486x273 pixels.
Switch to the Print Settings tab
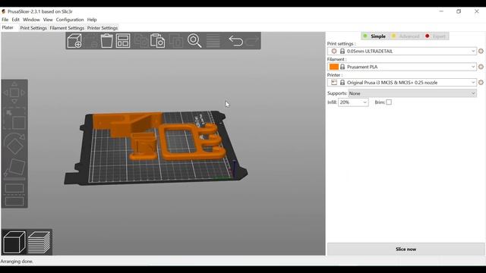33,28
